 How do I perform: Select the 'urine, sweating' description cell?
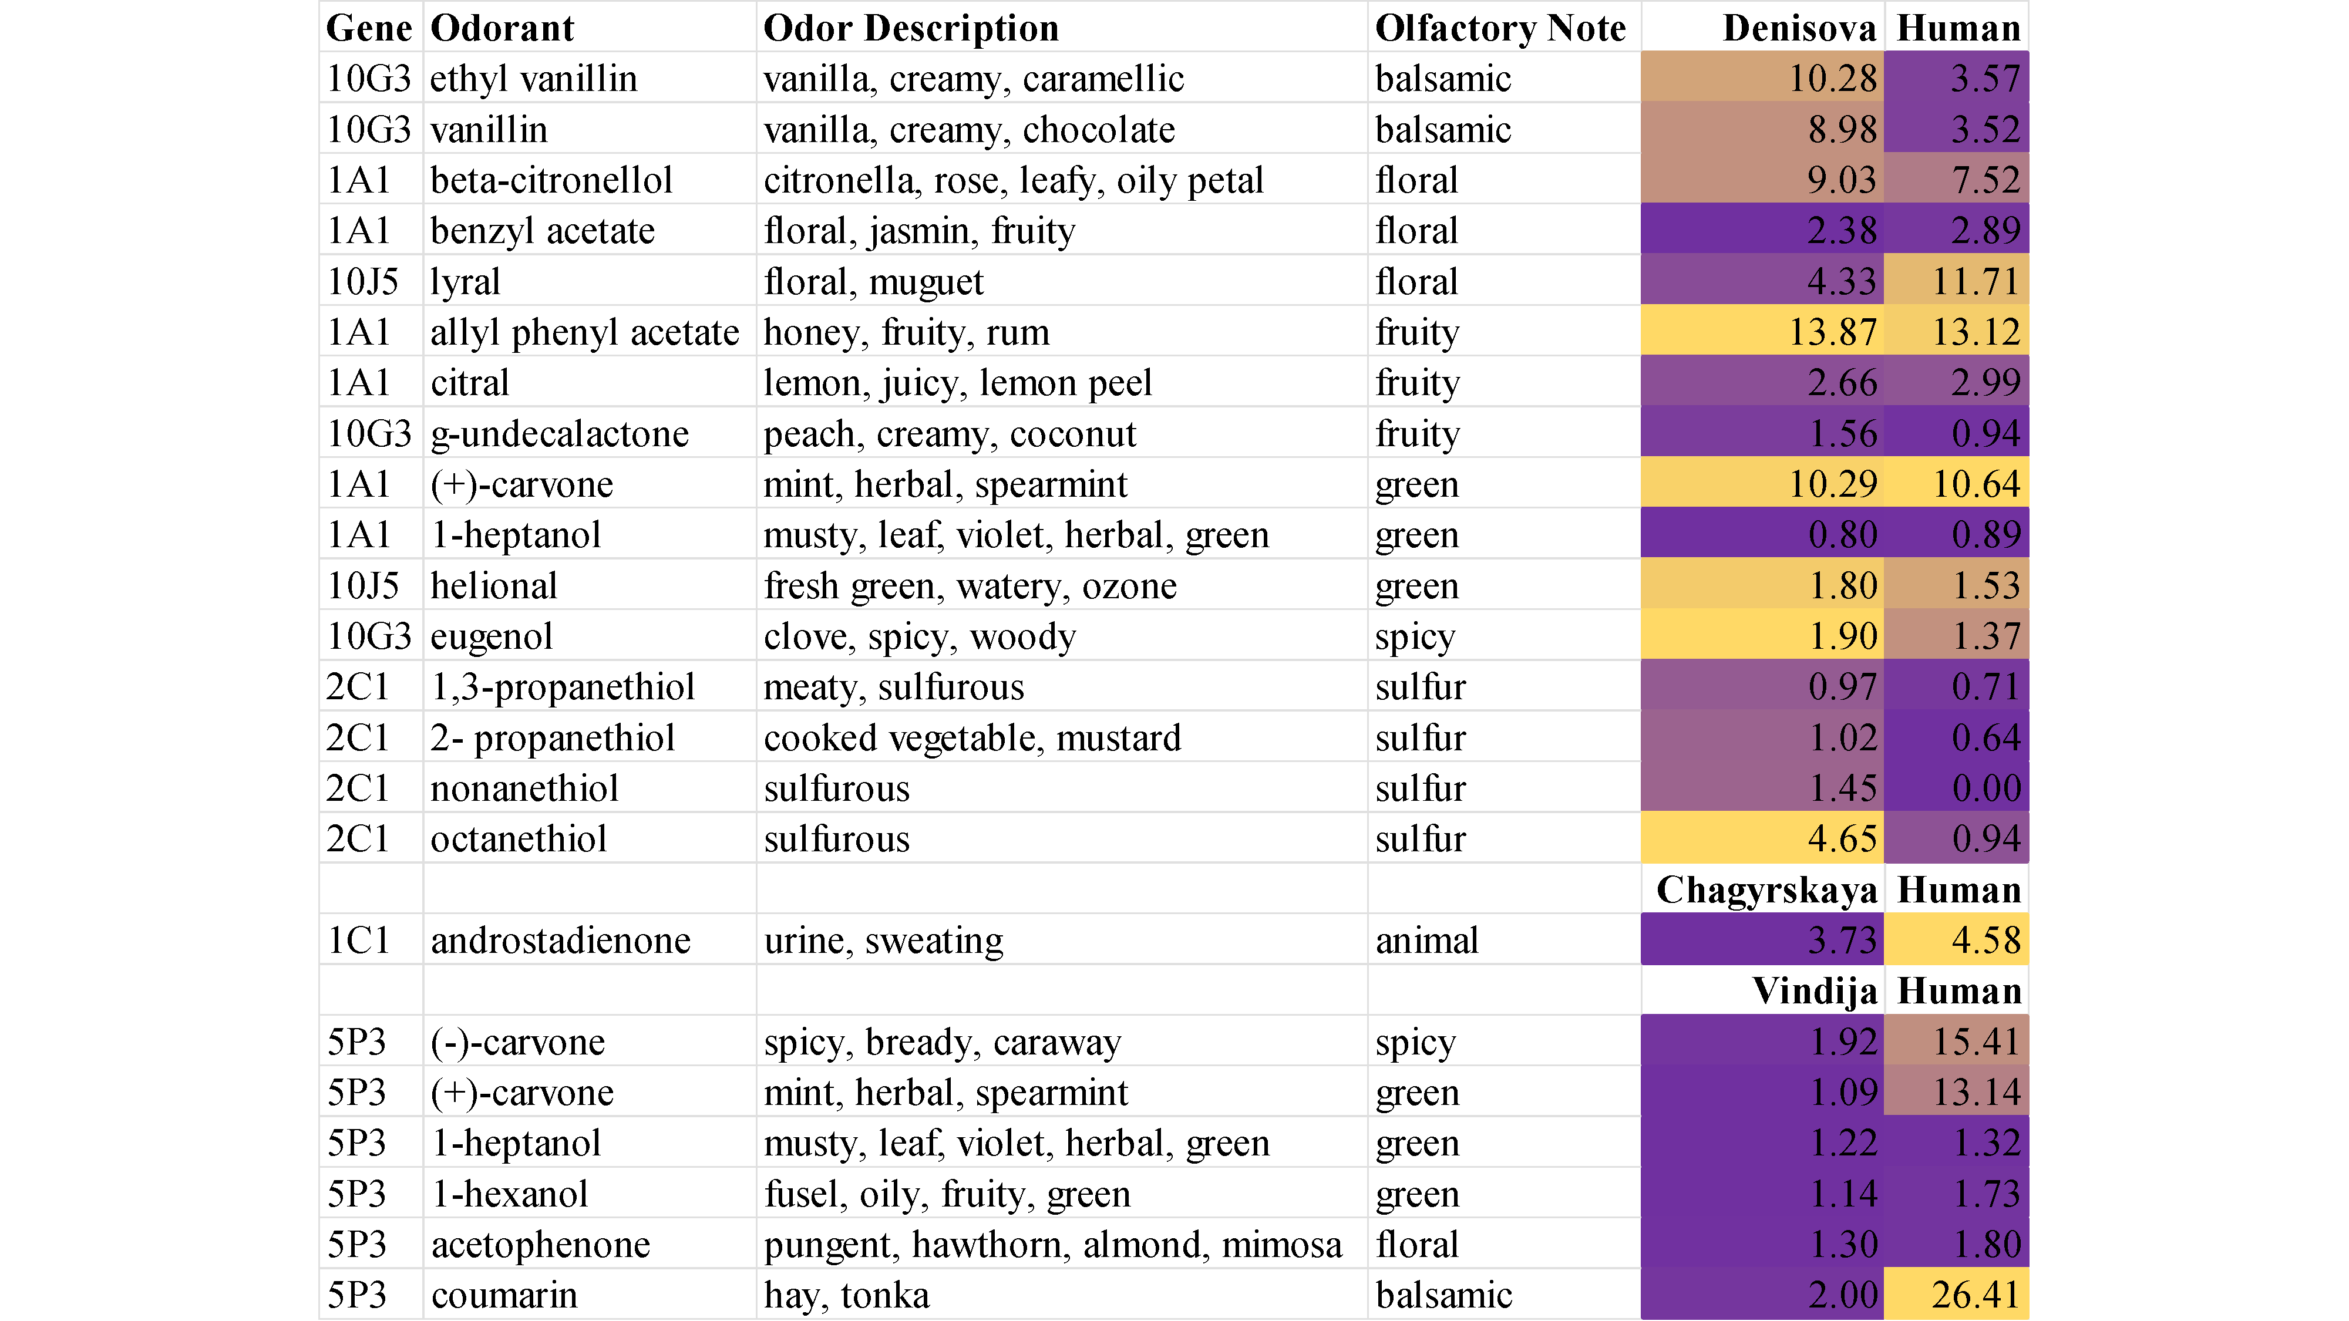(883, 941)
